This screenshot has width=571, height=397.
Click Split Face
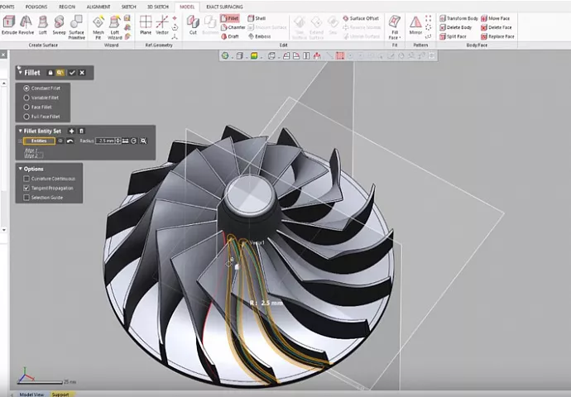click(453, 36)
